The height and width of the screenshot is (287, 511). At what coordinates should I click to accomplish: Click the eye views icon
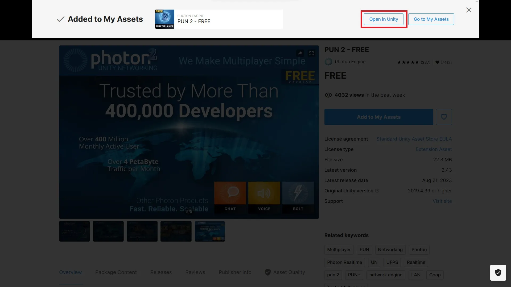[x=328, y=95]
